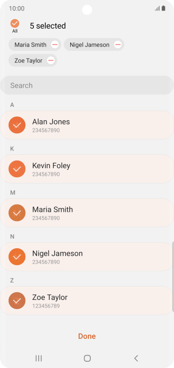Image resolution: width=174 pixels, height=368 pixels.
Task: Tap the Nigel Jameson selected chip label
Action: pyautogui.click(x=89, y=45)
